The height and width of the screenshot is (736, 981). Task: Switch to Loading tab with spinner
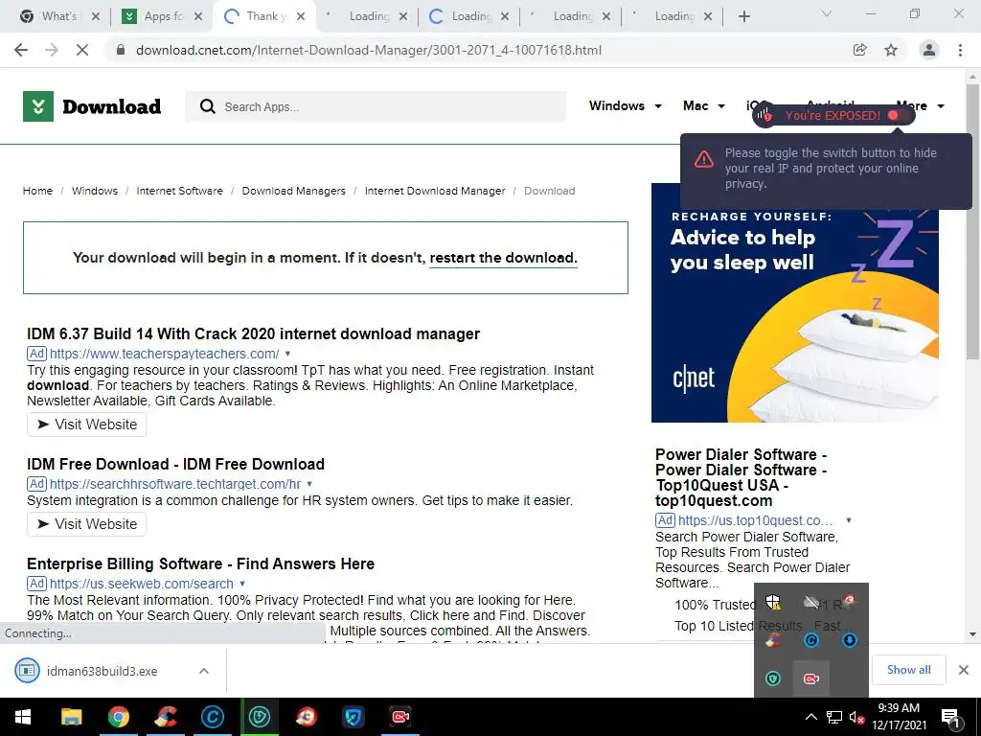(x=470, y=16)
